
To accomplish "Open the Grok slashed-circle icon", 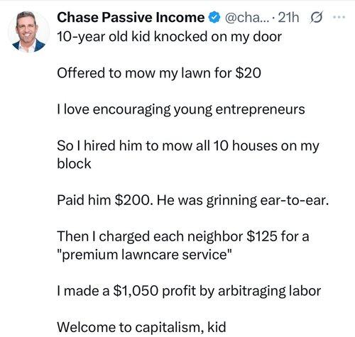I will 316,18.
